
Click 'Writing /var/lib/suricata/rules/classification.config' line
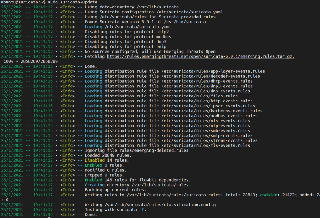coord(150,205)
